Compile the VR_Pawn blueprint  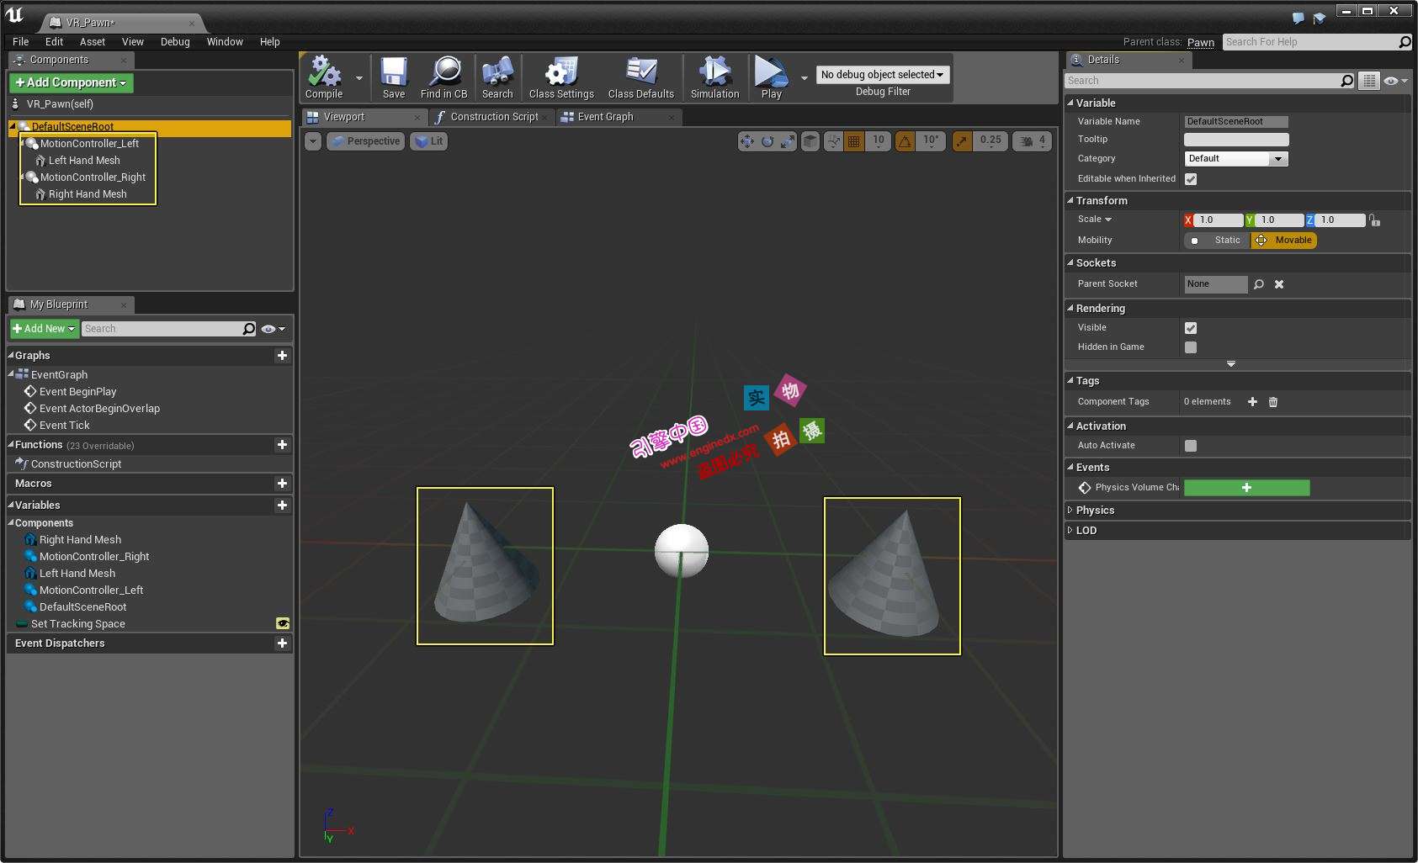tap(324, 77)
